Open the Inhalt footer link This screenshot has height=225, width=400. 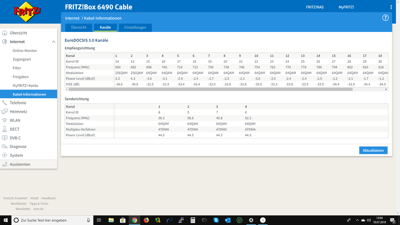(x=34, y=198)
